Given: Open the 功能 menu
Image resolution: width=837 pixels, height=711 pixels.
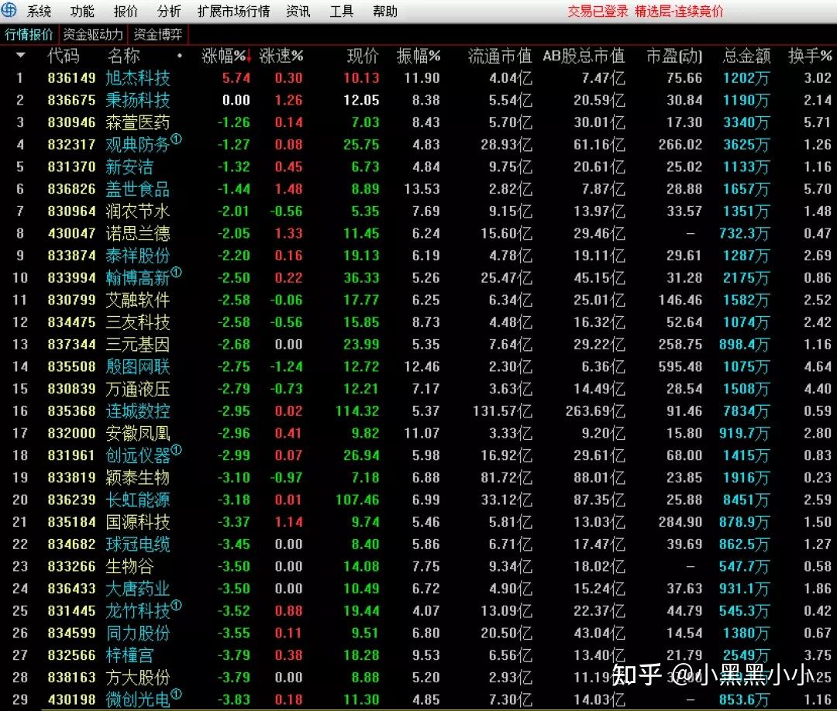Looking at the screenshot, I should coord(82,11).
